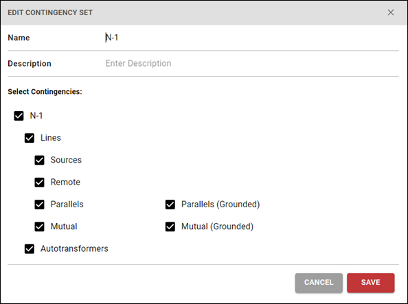Image resolution: width=408 pixels, height=304 pixels.
Task: Toggle the Lines checkbox
Action: click(30, 138)
